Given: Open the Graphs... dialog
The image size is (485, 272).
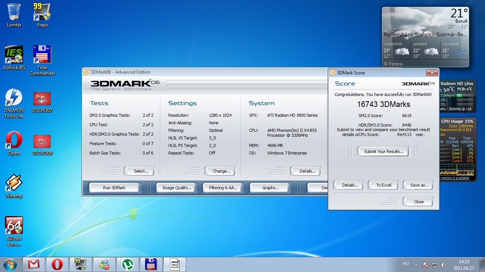Looking at the screenshot, I should [x=270, y=188].
